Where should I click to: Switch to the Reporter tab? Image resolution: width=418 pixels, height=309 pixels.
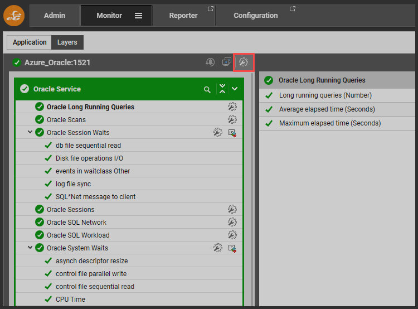coord(183,16)
